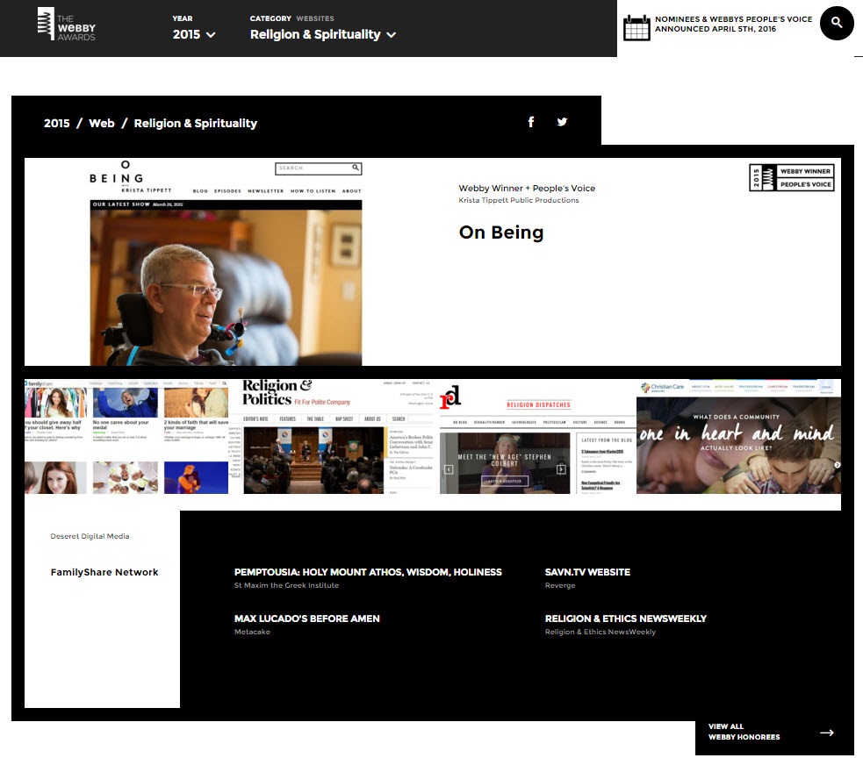Click the Webby Awards logo
This screenshot has width=863, height=758.
point(66,25)
